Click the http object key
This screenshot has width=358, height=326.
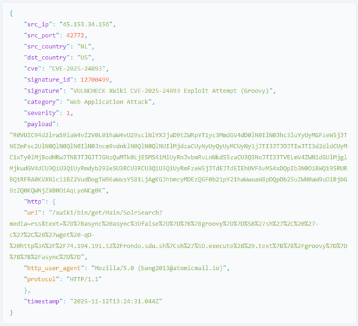point(34,201)
